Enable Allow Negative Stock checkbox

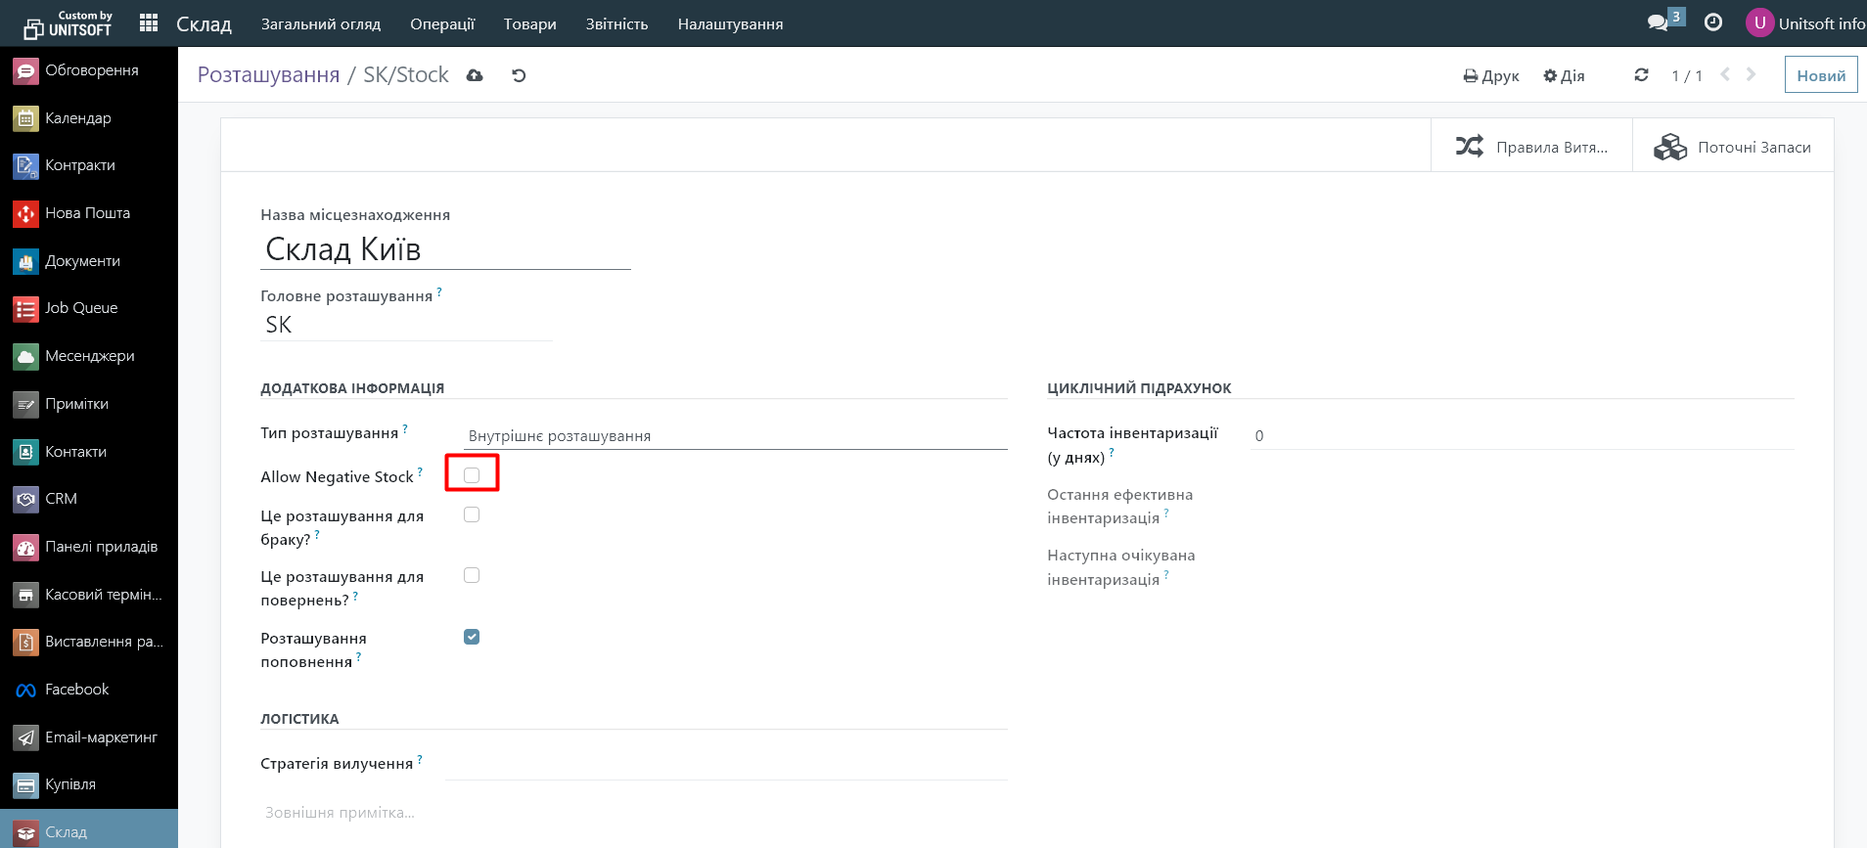(x=472, y=475)
